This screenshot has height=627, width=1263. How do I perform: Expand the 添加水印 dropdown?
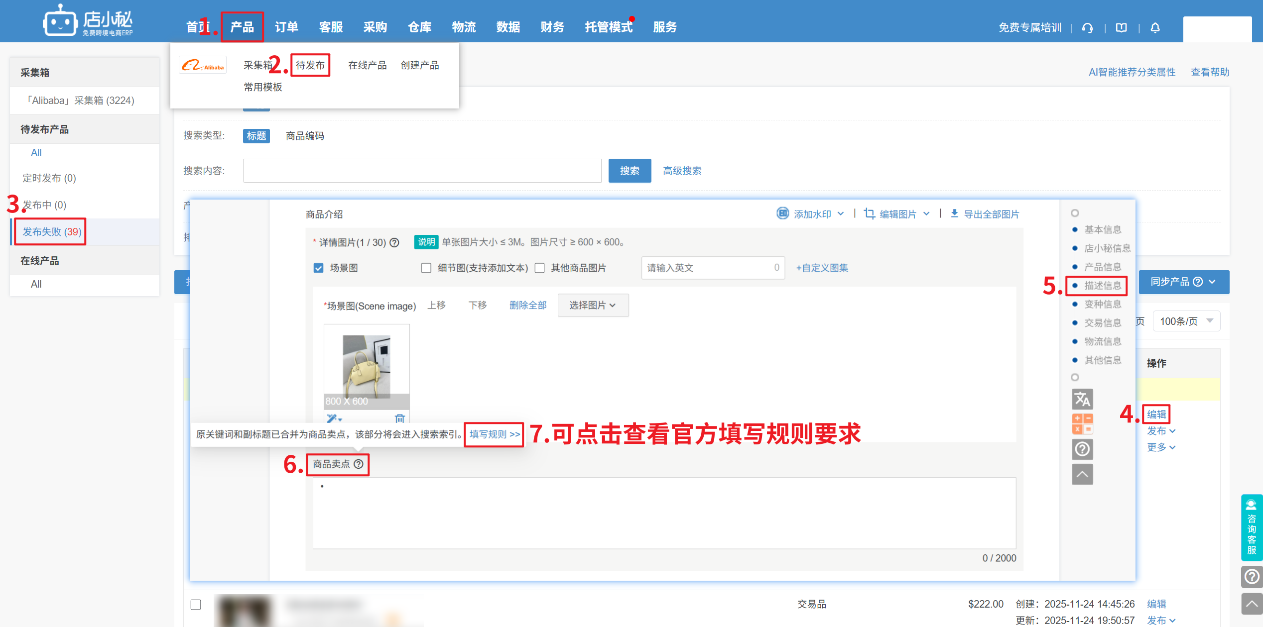pyautogui.click(x=812, y=214)
